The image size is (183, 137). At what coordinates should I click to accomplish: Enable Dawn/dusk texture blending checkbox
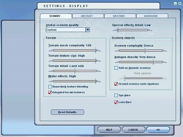(50, 87)
